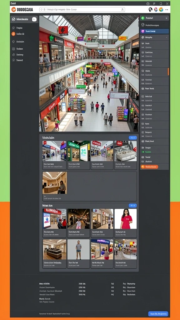The width and height of the screenshot is (180, 320).
Task: Grab the orange scrollbar handle in the right panel
Action: pyautogui.click(x=168, y=72)
